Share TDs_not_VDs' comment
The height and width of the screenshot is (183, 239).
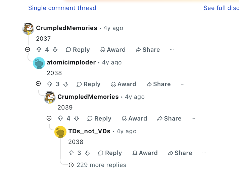coord(180,153)
